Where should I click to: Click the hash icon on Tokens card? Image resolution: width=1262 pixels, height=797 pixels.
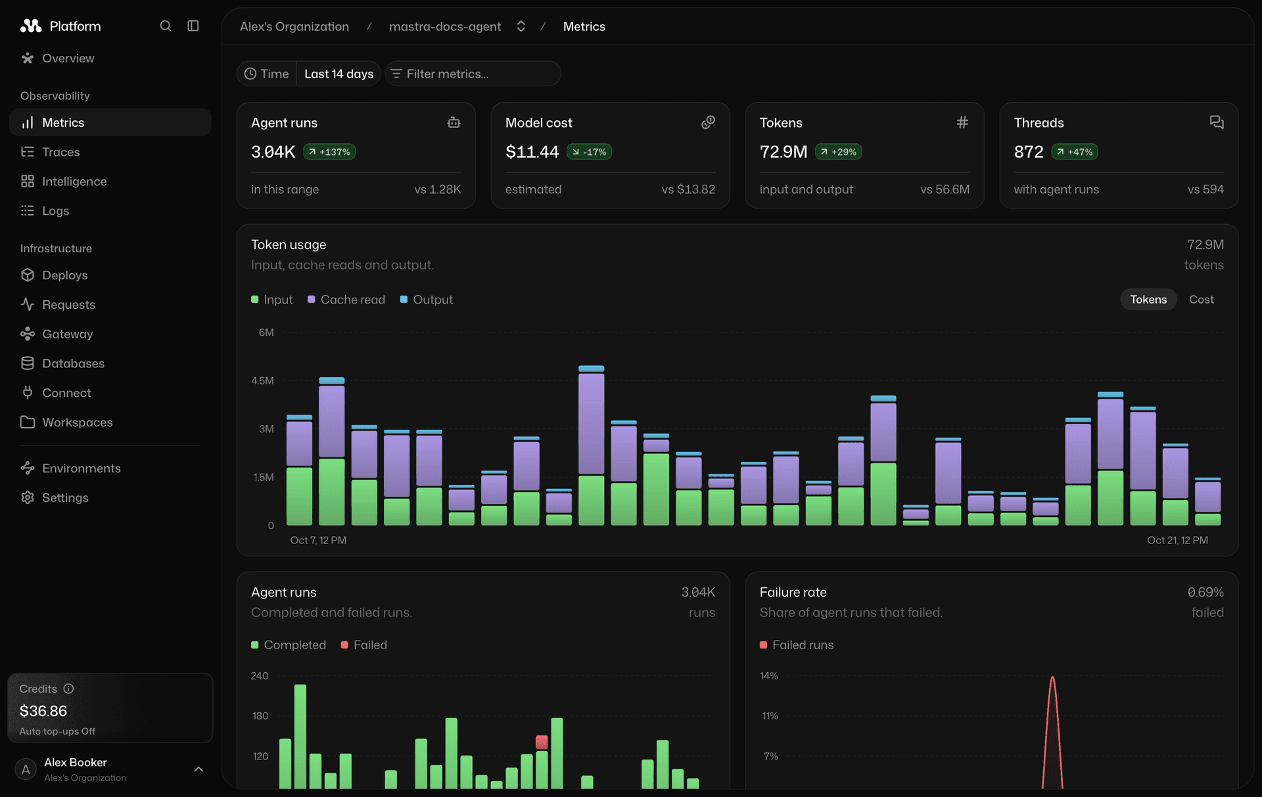point(962,122)
